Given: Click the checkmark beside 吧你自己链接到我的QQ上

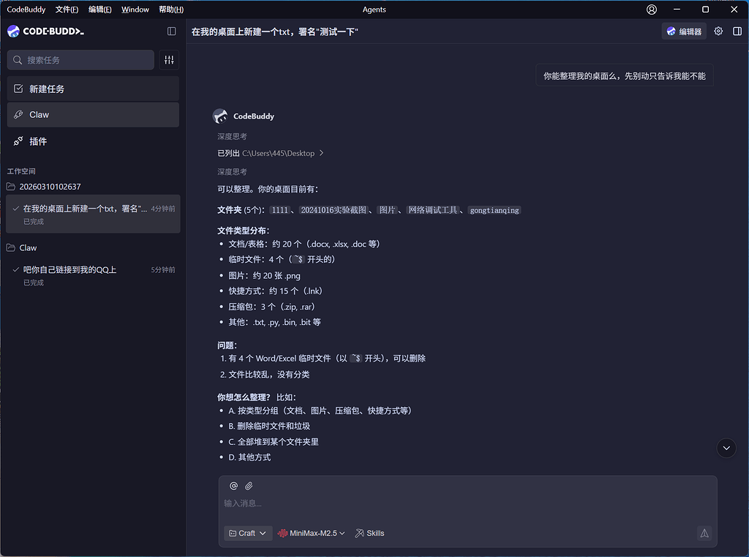Looking at the screenshot, I should [x=16, y=269].
